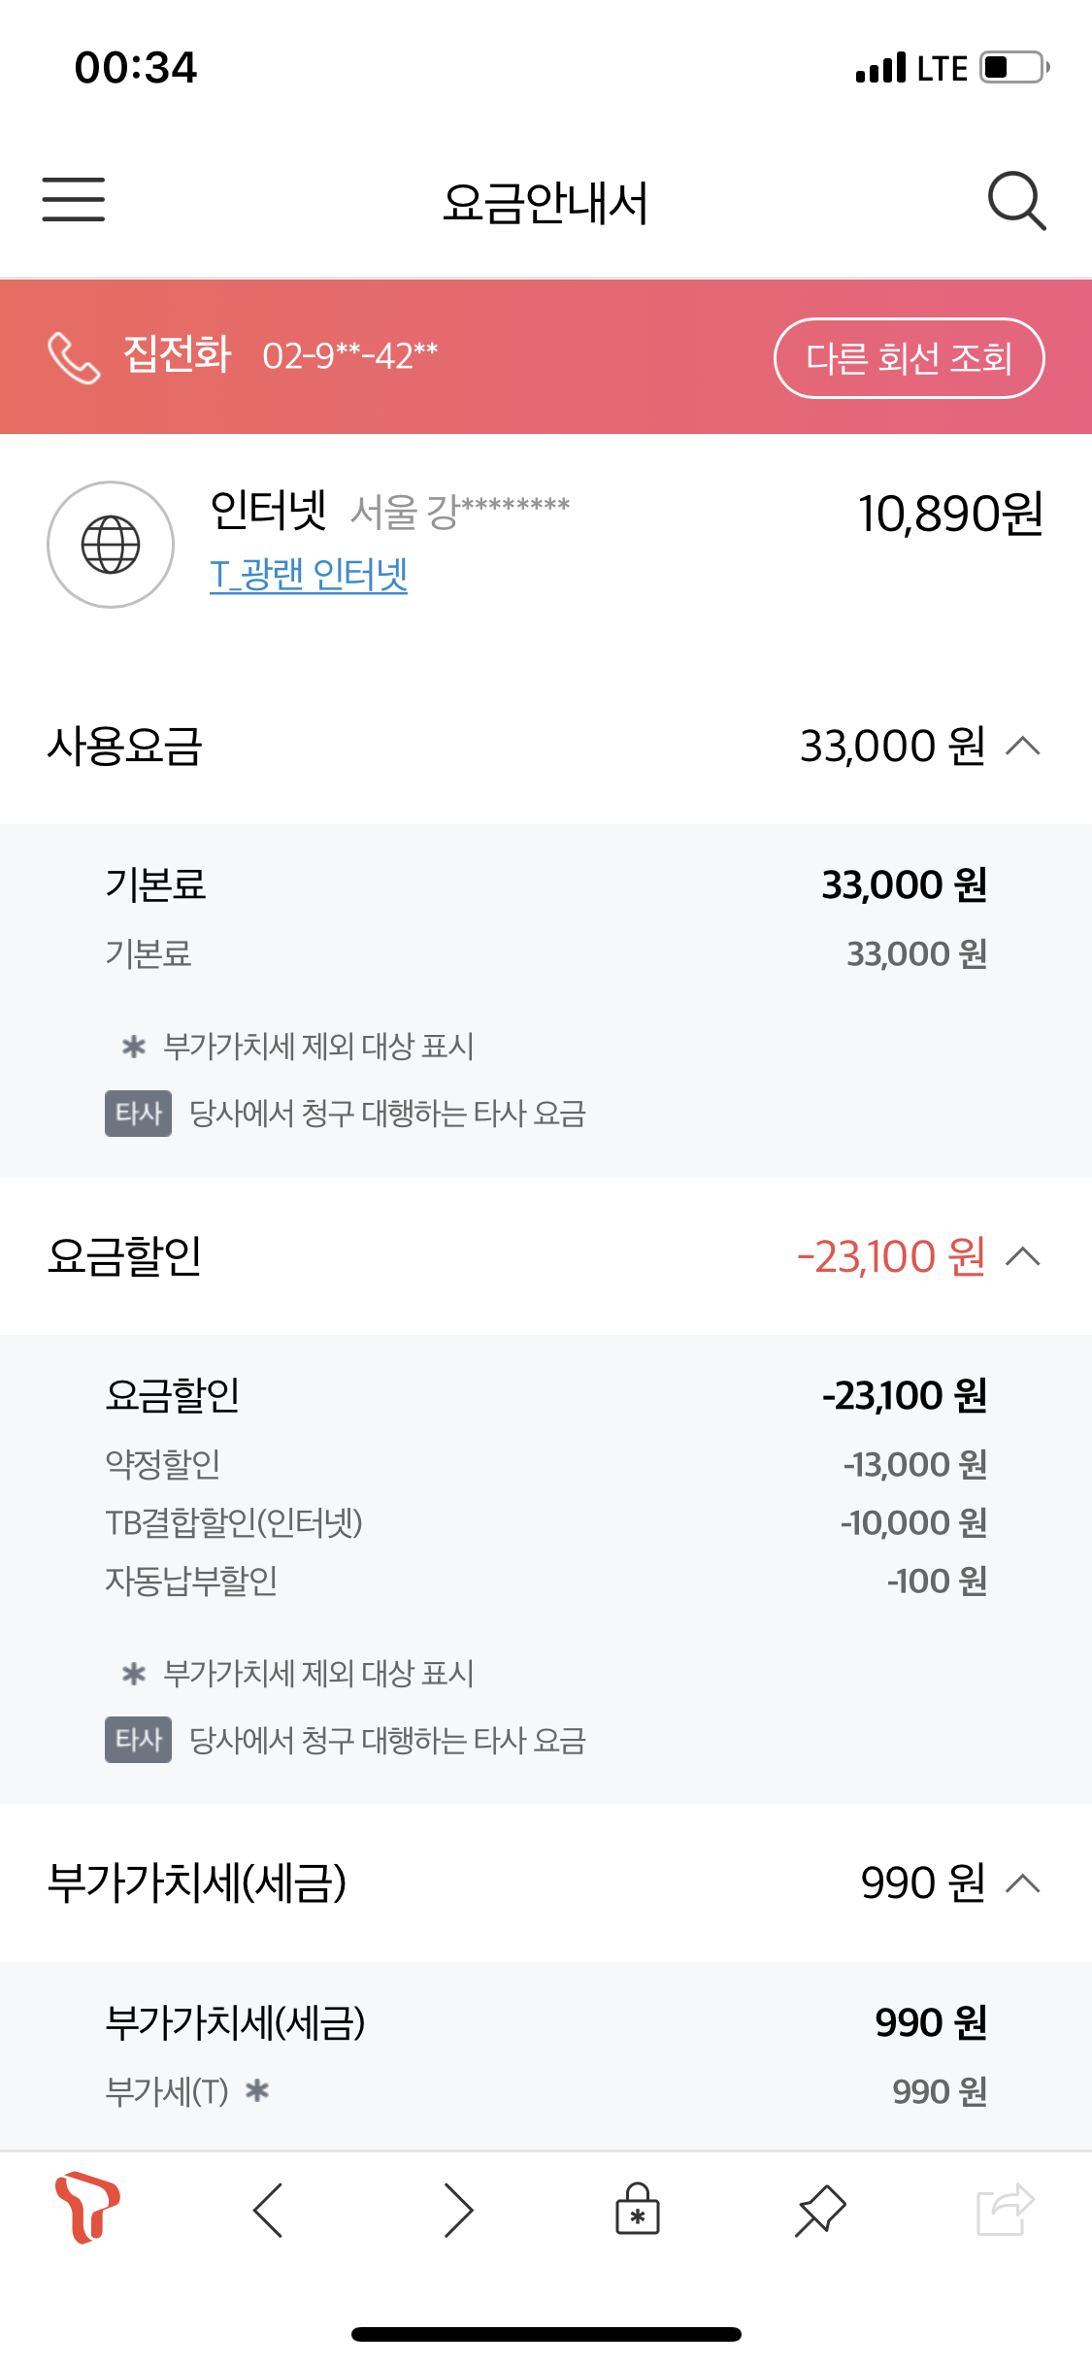This screenshot has width=1092, height=2365.
Task: Tap the search magnifier icon
Action: (1016, 201)
